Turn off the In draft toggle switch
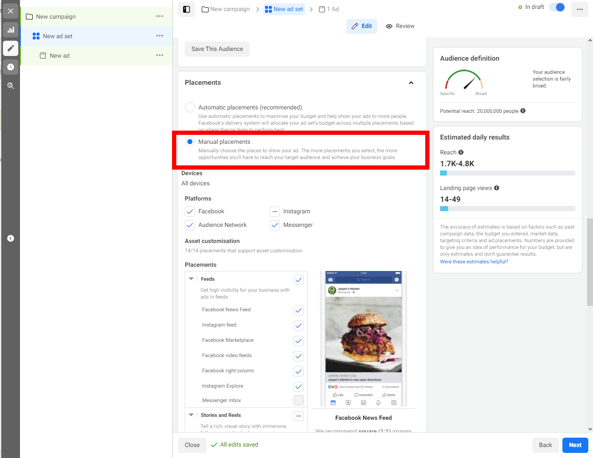Image resolution: width=593 pixels, height=458 pixels. (556, 7)
